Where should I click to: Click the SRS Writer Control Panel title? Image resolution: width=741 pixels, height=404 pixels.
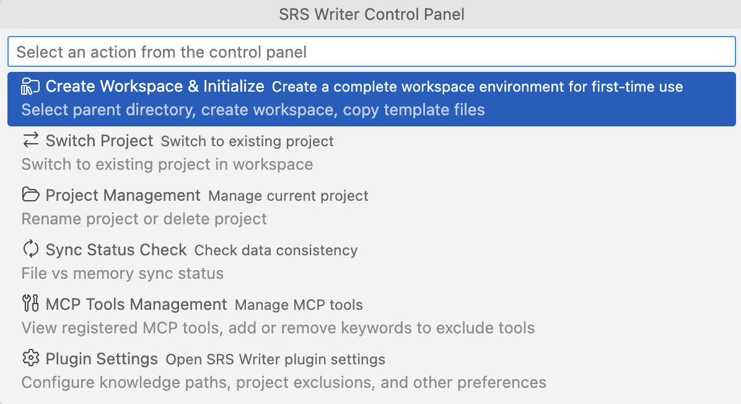click(372, 14)
